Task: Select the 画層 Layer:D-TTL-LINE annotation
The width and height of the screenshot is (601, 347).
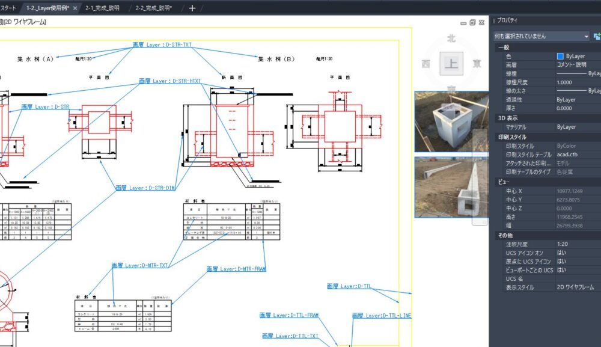Action: [382, 316]
